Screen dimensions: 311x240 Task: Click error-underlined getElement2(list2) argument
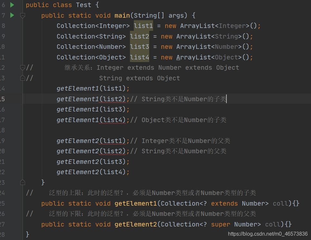coord(112,151)
